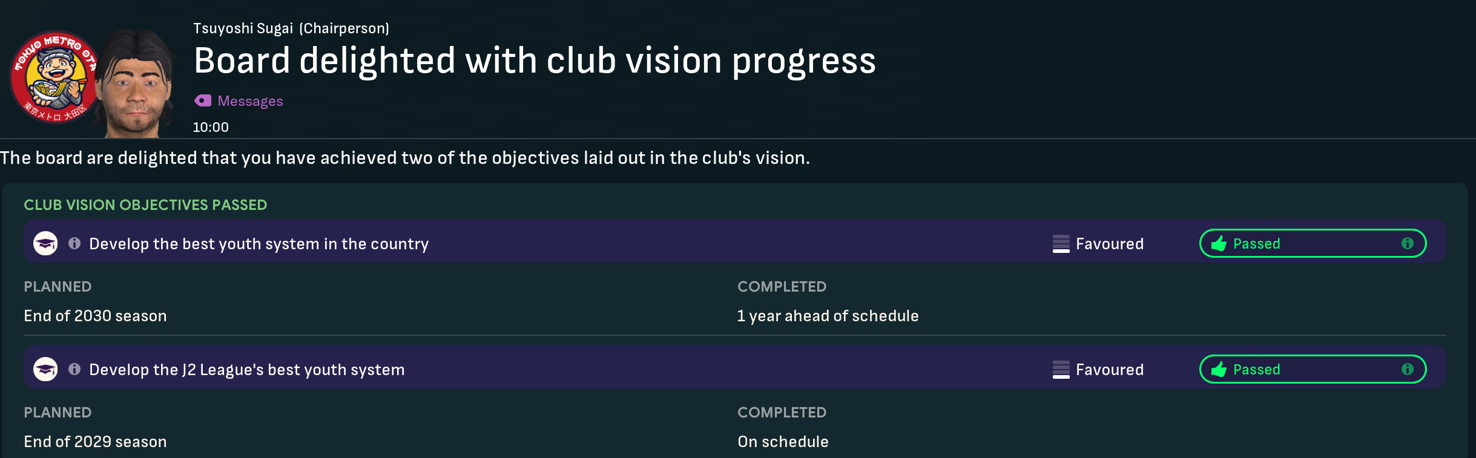The image size is (1476, 458).
Task: Click Favoured priority icon on country youth objective
Action: [x=1061, y=244]
